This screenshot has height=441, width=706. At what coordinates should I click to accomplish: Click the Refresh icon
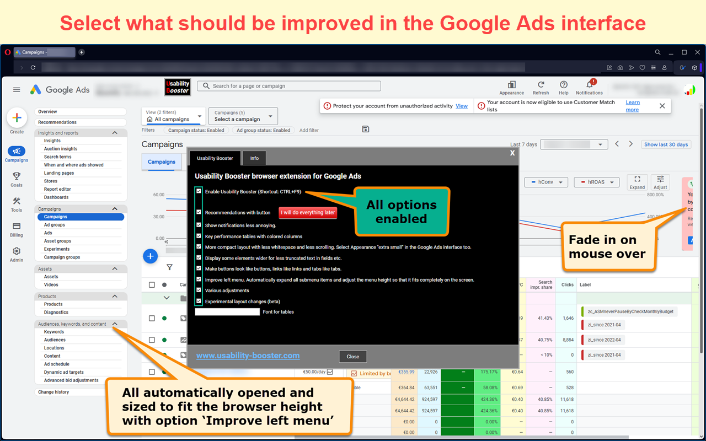pos(541,85)
